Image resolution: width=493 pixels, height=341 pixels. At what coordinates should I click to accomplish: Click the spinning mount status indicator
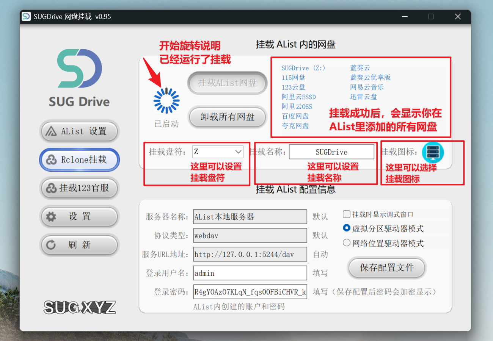coord(166,101)
